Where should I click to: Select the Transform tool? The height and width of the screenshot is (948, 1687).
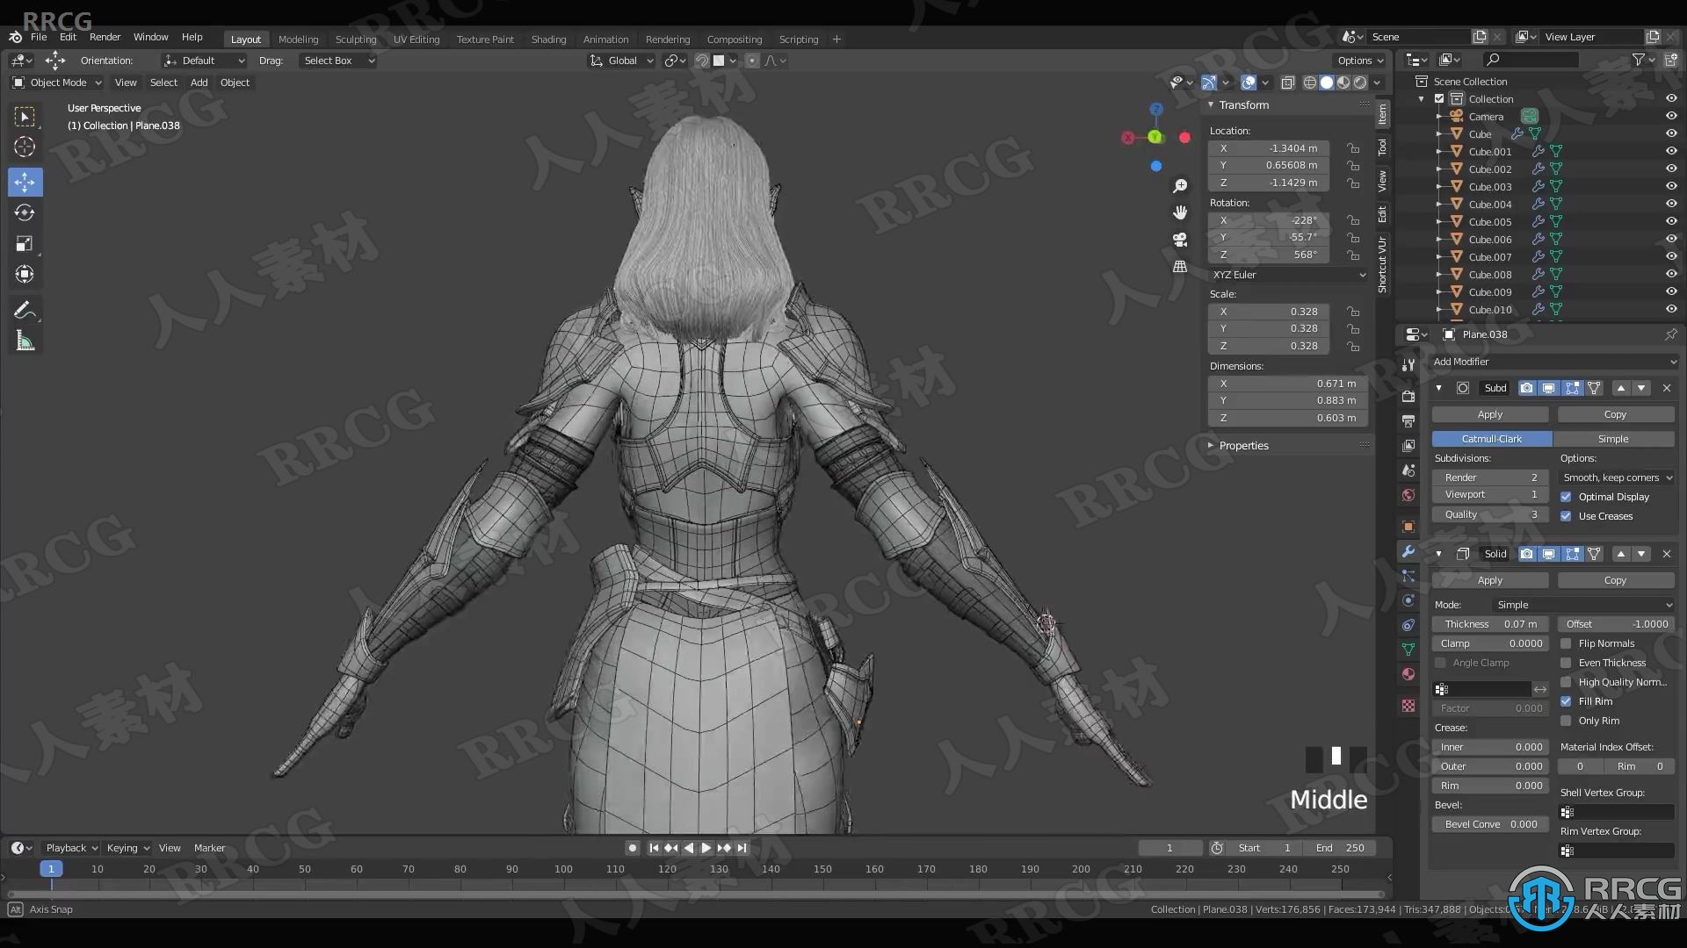25,275
